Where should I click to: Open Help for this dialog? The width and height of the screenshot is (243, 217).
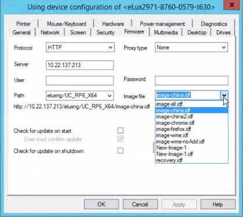coord(218,204)
